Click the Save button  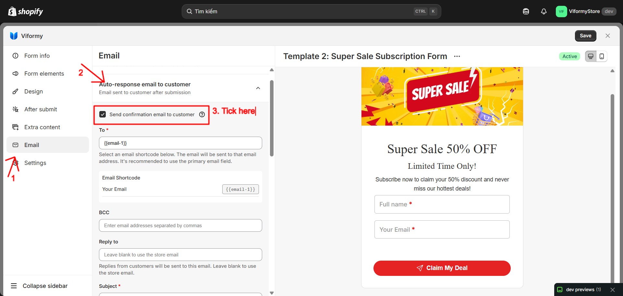point(585,36)
